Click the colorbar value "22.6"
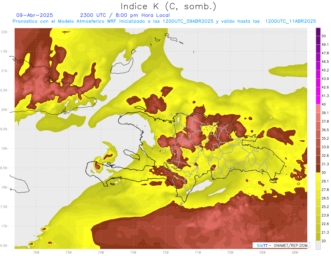This screenshot has width=331, height=256. point(325,224)
